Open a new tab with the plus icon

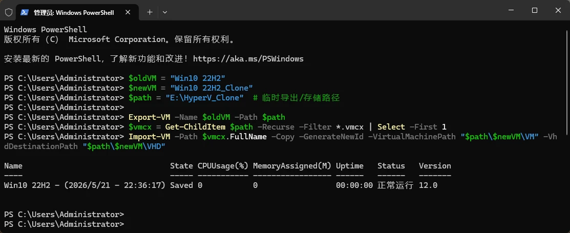150,12
